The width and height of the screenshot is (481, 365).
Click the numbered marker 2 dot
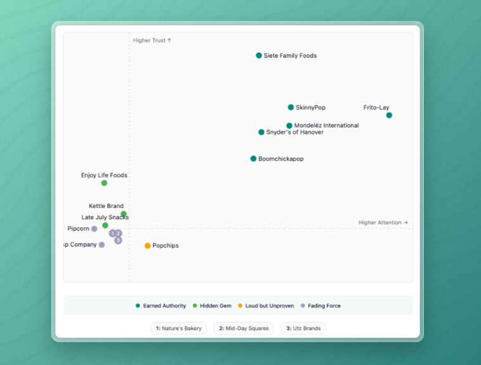tap(119, 233)
